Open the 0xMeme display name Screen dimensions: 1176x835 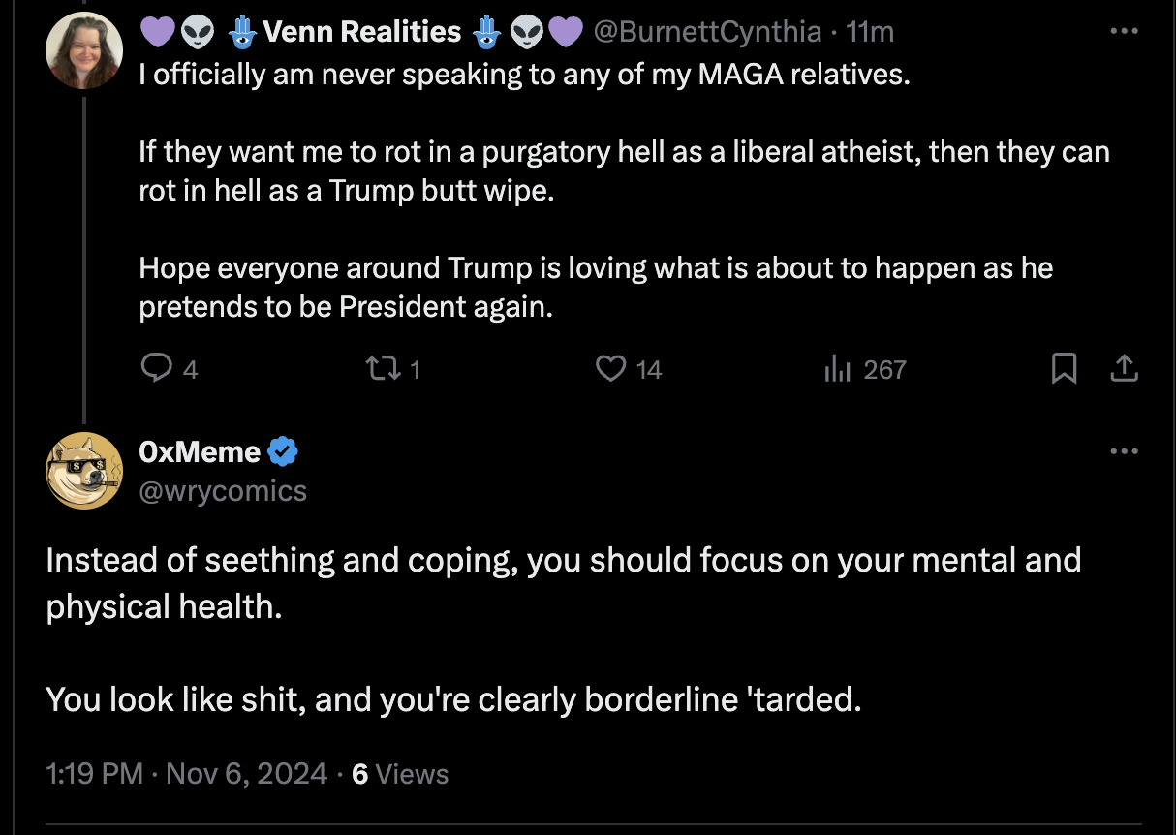tap(201, 451)
